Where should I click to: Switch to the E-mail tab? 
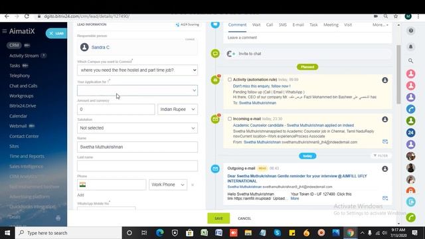(x=298, y=25)
